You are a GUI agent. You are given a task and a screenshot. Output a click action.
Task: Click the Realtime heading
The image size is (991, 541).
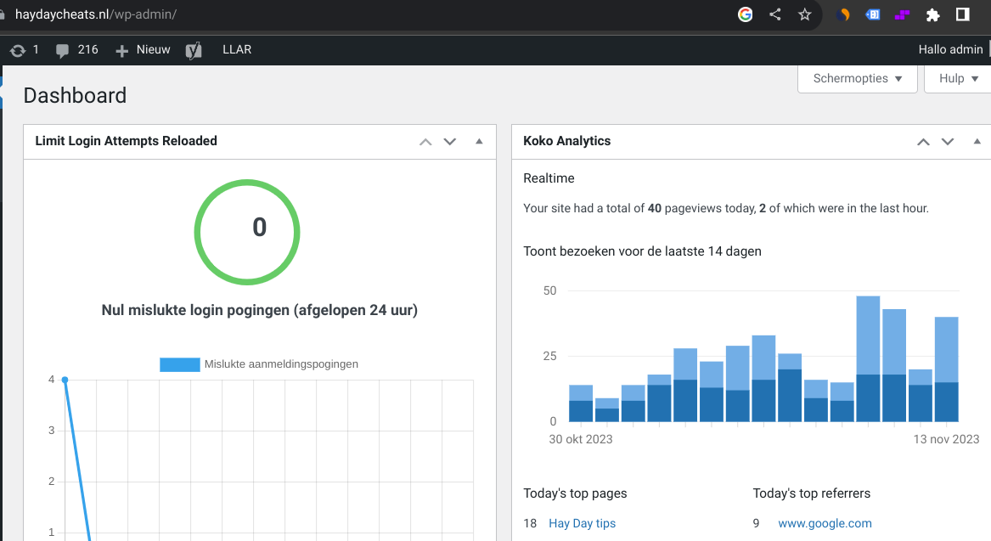pyautogui.click(x=549, y=178)
